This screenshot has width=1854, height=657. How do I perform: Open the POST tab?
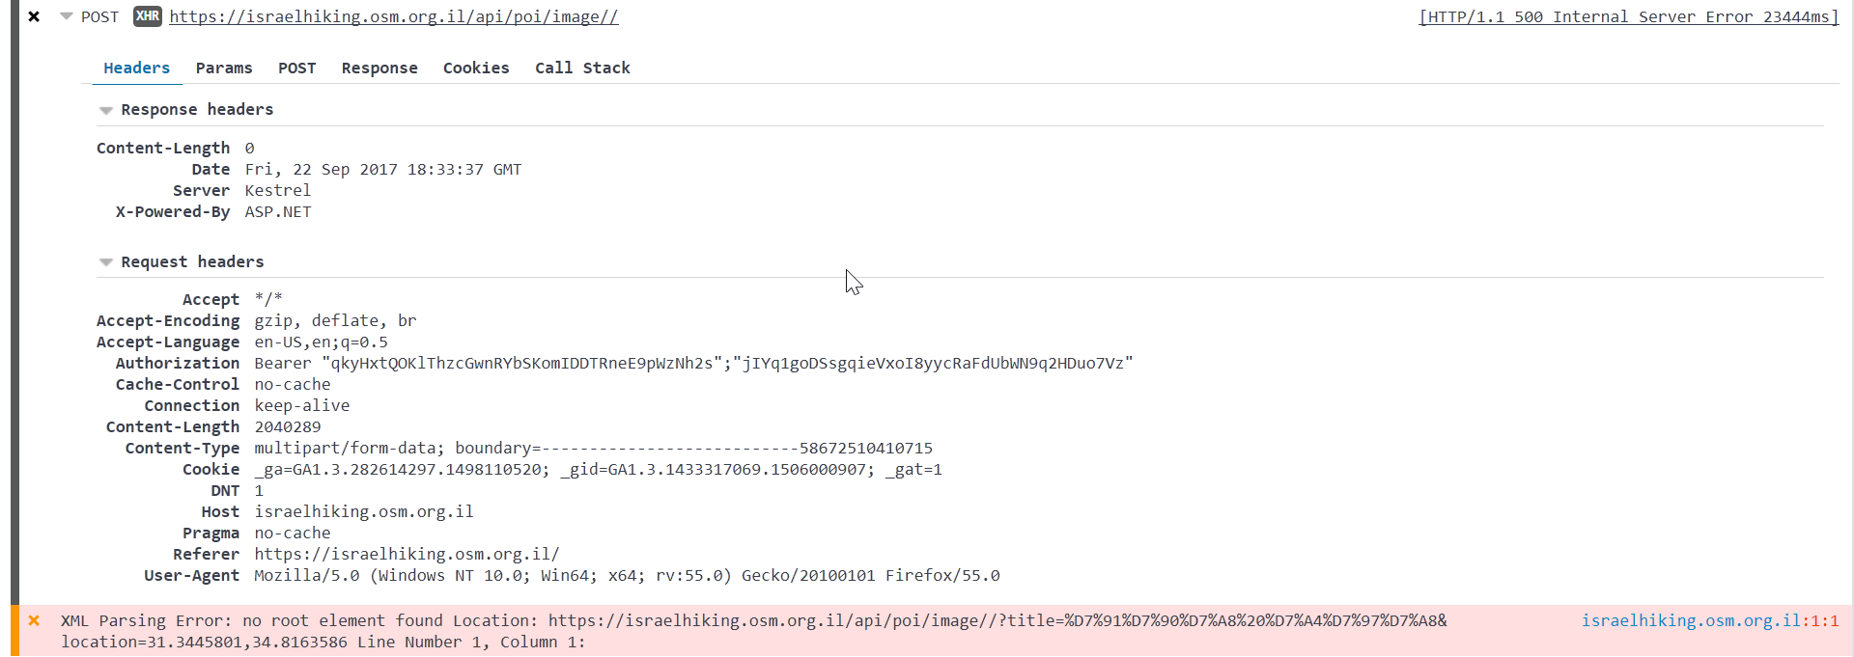pos(297,68)
